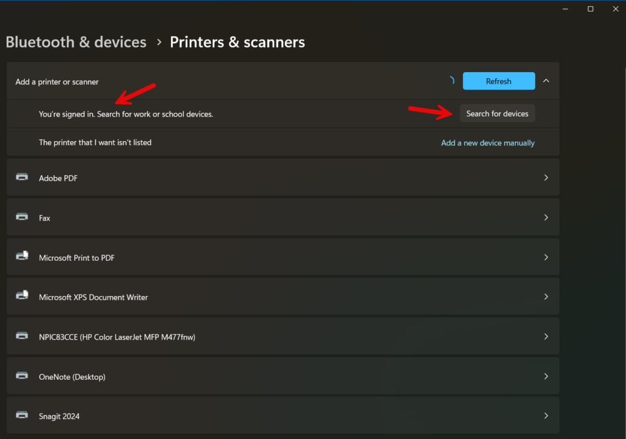The width and height of the screenshot is (626, 439).
Task: Click the Microsoft XPS Document Writer icon
Action: pos(22,296)
